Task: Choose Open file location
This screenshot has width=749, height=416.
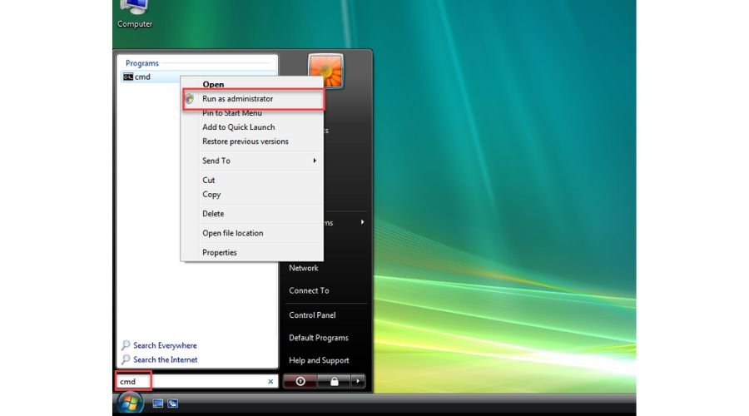Action: click(x=251, y=233)
